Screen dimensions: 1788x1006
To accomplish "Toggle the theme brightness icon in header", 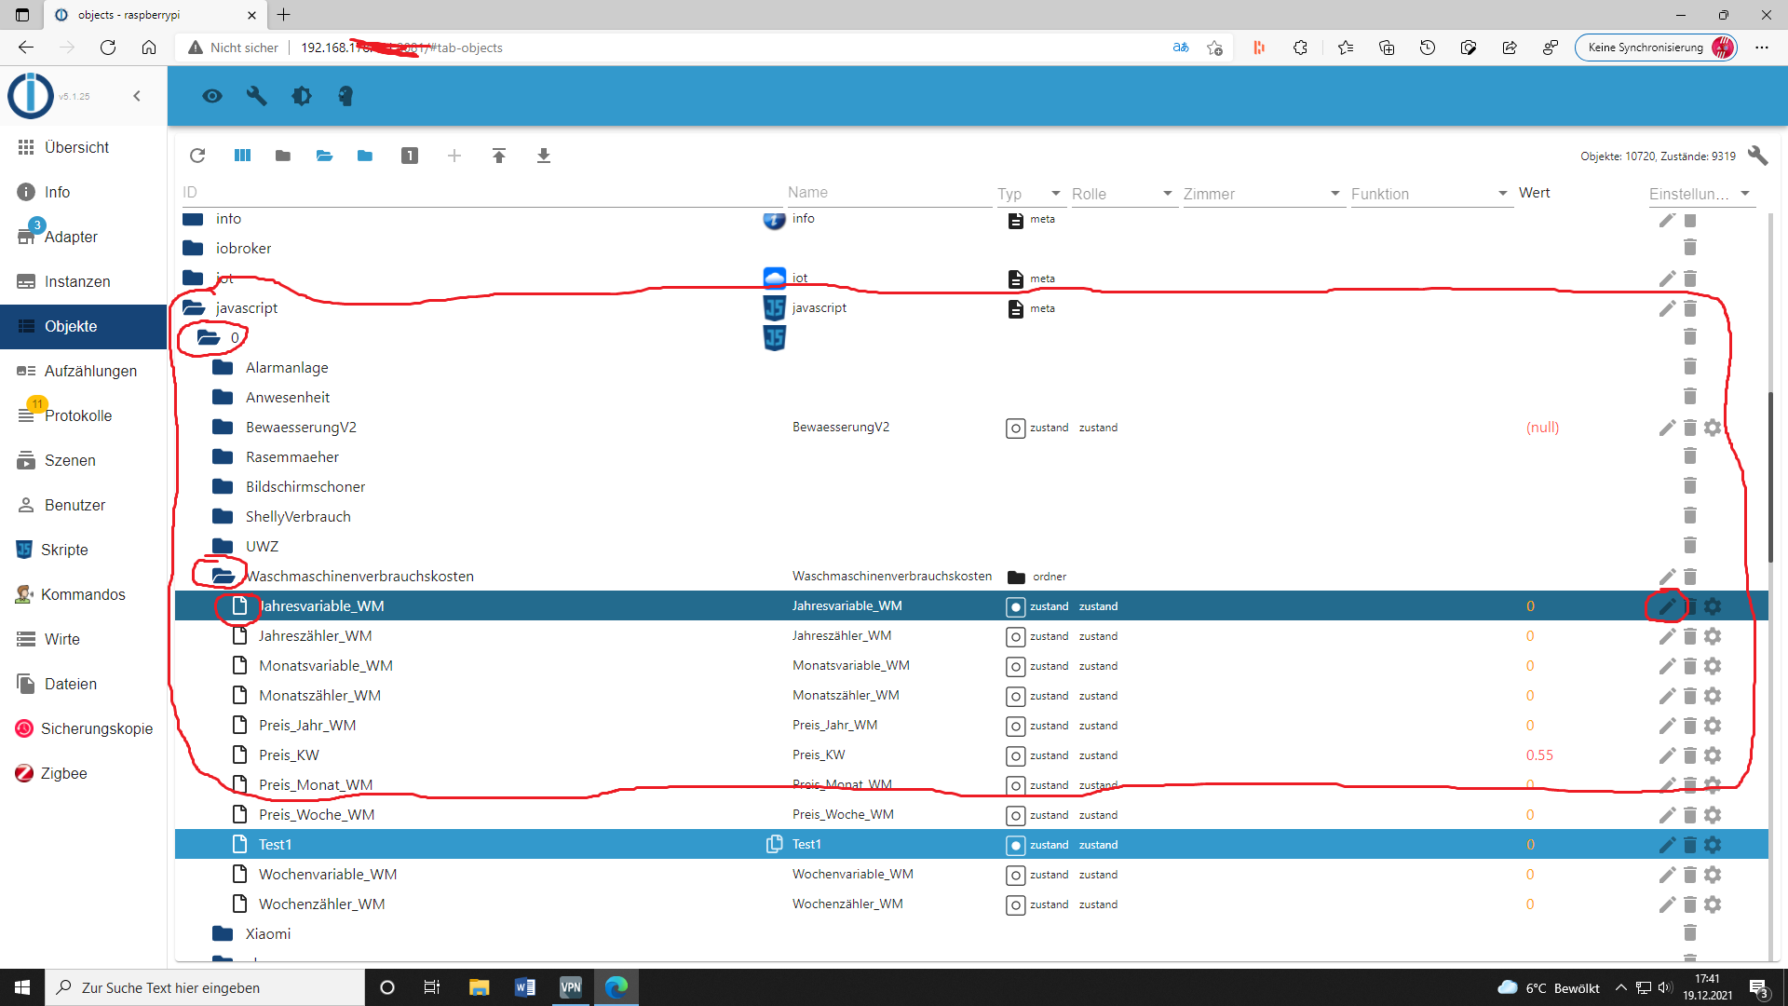I will pyautogui.click(x=302, y=96).
